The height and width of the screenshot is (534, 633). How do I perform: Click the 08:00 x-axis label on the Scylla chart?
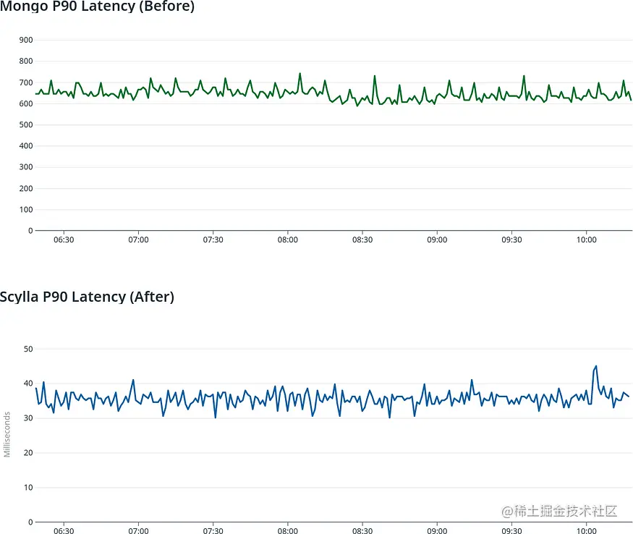tap(288, 530)
